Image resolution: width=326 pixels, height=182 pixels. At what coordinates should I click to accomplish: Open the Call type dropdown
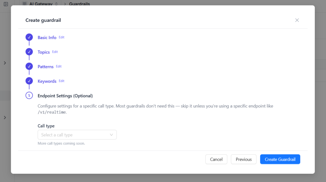[77, 135]
